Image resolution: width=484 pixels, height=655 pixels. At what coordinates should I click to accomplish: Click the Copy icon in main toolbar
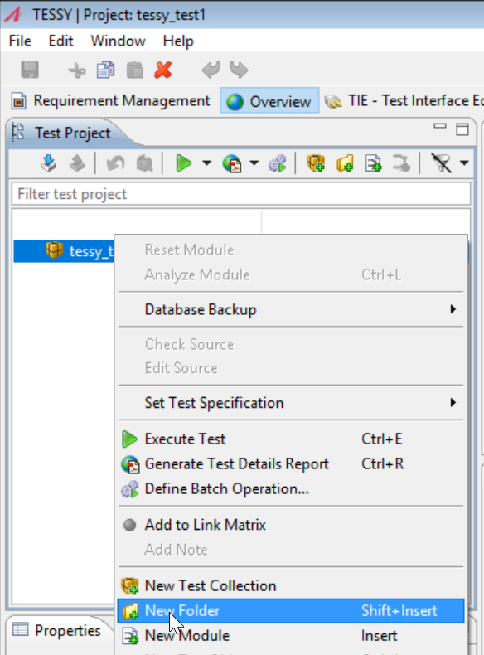point(105,70)
